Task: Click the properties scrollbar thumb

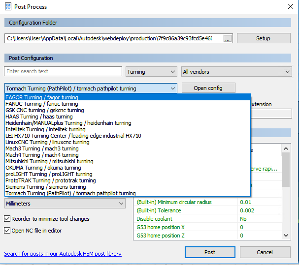Action: click(286, 170)
